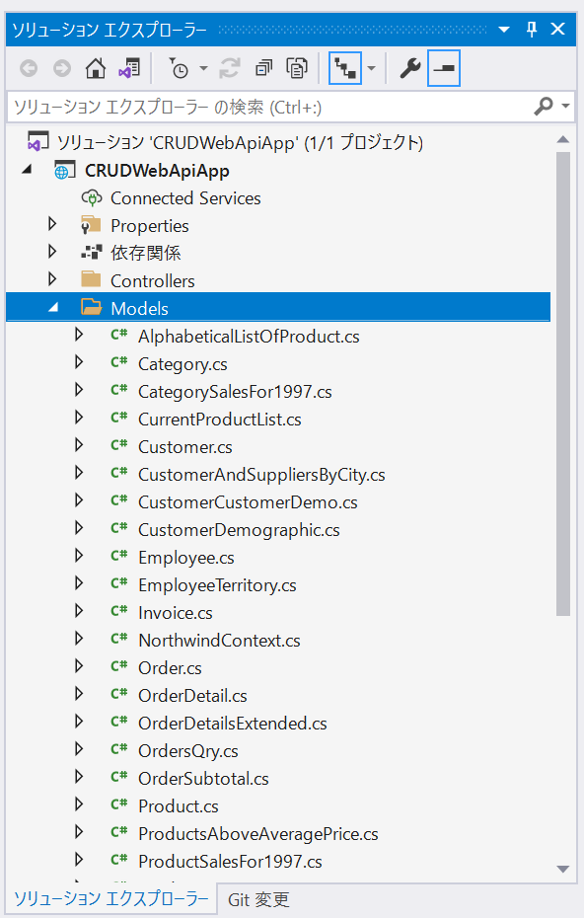Open Properties via wrench icon

[410, 68]
